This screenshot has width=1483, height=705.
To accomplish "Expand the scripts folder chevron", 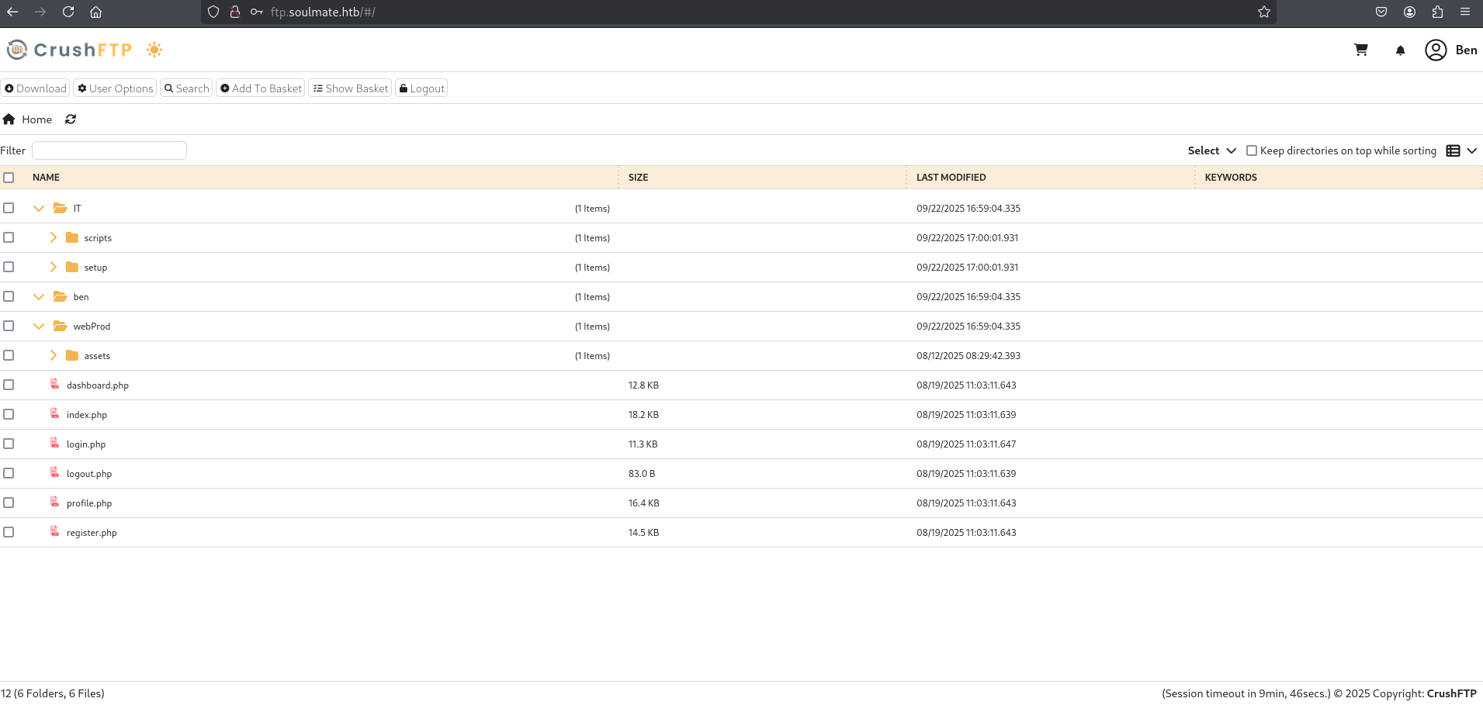I will (53, 237).
